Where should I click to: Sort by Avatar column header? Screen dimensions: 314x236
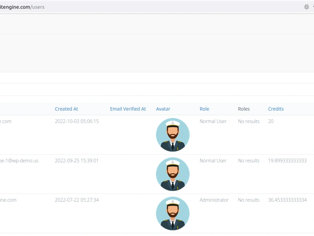[x=163, y=109]
